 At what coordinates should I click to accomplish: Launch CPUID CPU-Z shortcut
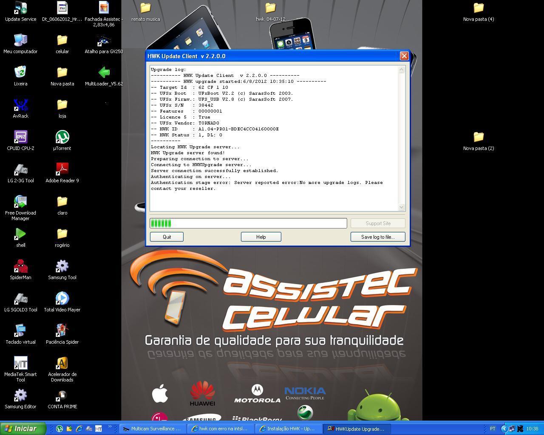[20, 141]
